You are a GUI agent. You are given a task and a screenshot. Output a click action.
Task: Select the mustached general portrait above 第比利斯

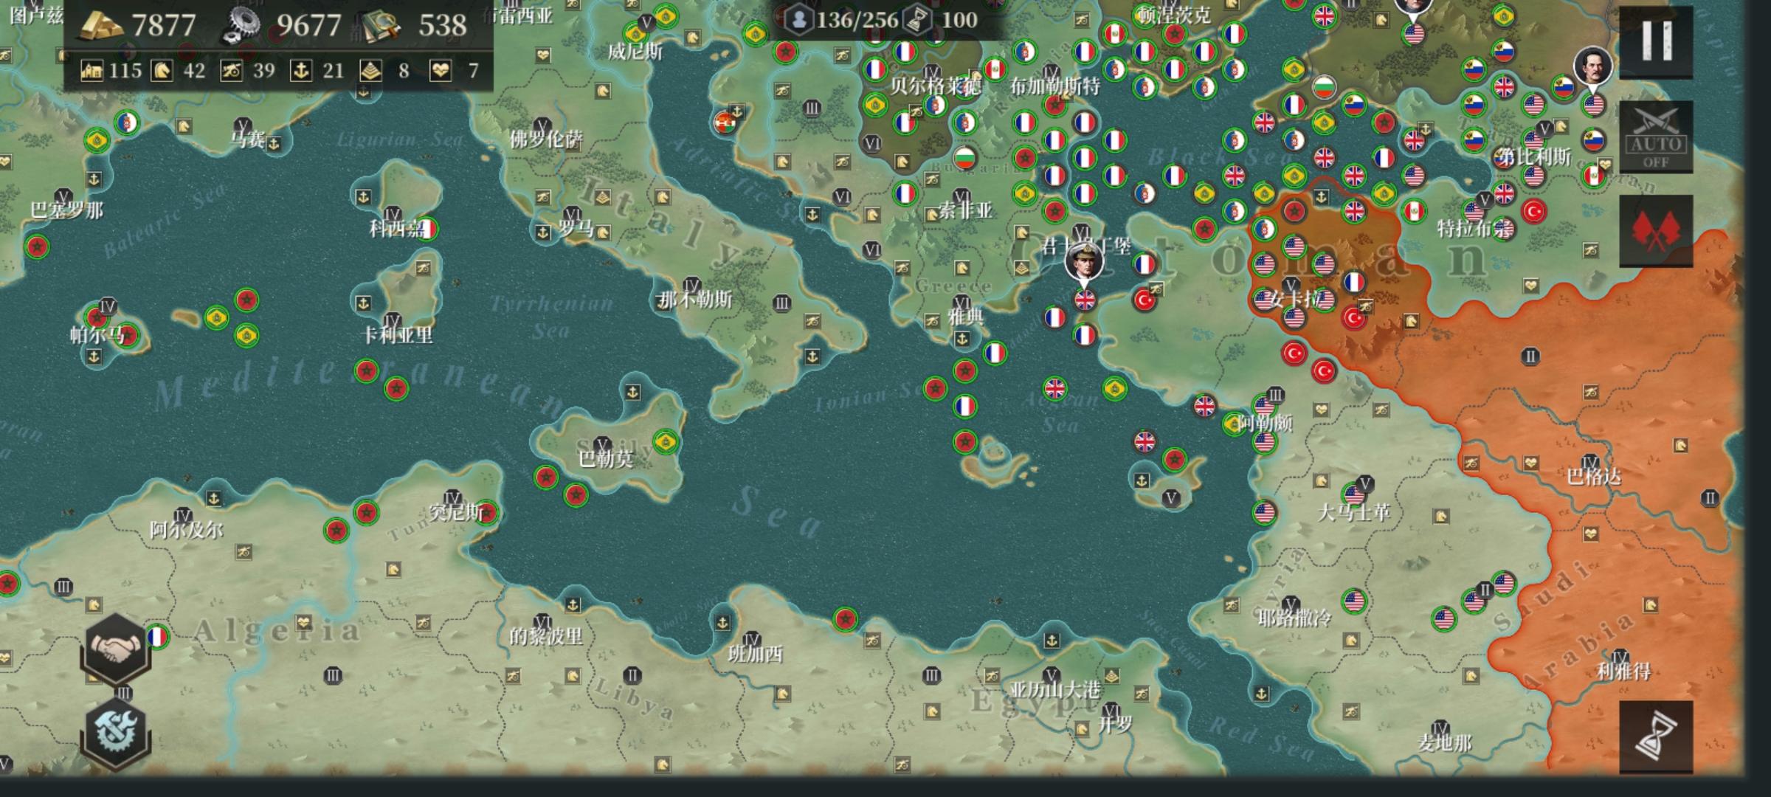[x=1592, y=66]
